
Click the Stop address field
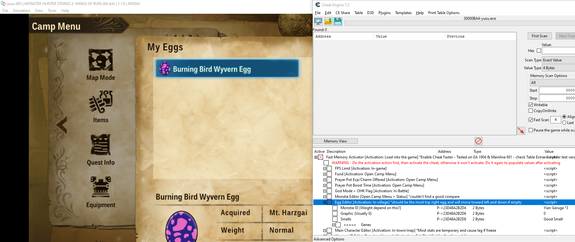tap(557, 98)
